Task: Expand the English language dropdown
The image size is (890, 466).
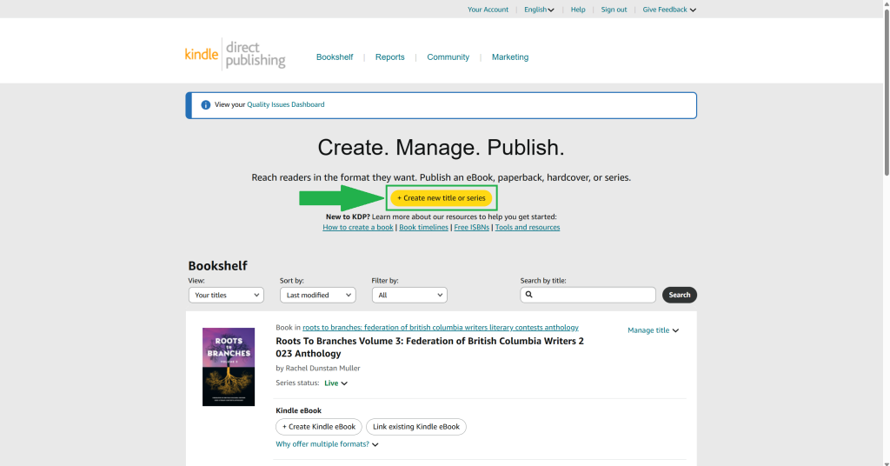Action: tap(539, 10)
